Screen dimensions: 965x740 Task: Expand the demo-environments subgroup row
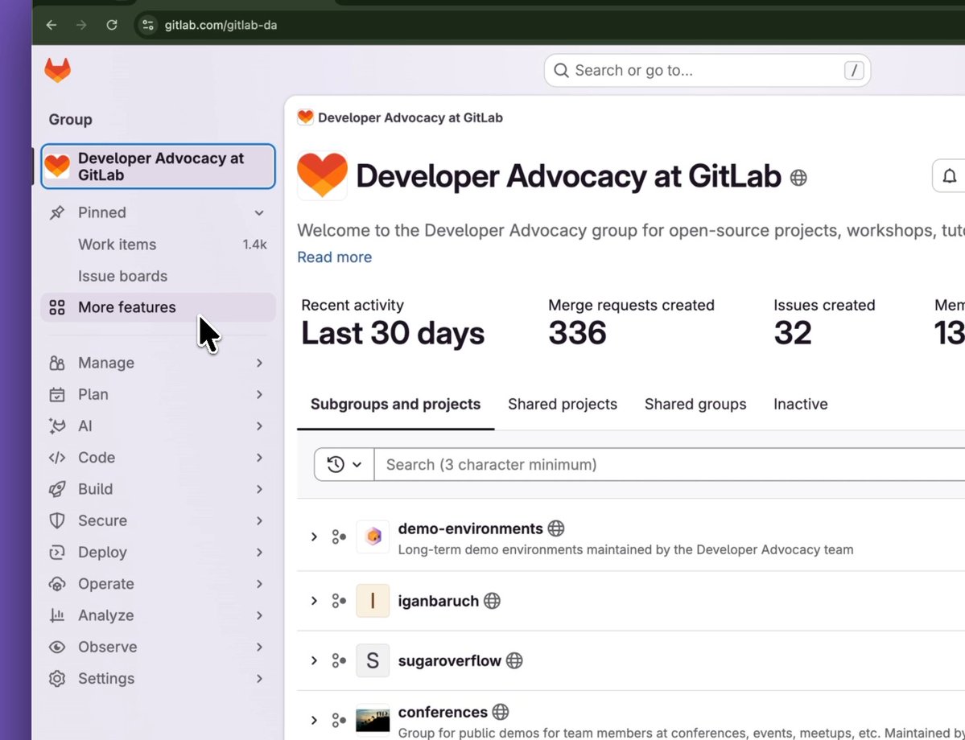click(314, 537)
